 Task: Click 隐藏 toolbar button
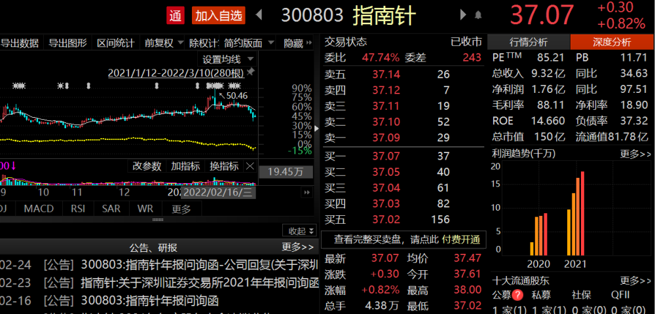(x=293, y=43)
